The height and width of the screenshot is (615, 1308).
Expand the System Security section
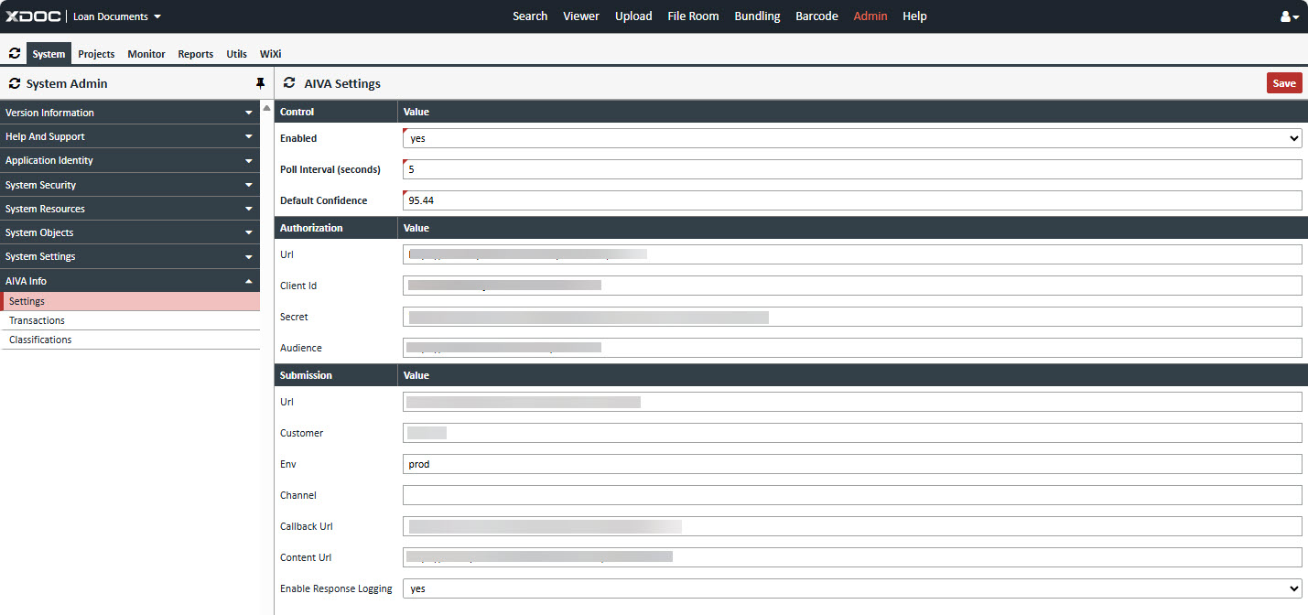click(130, 185)
